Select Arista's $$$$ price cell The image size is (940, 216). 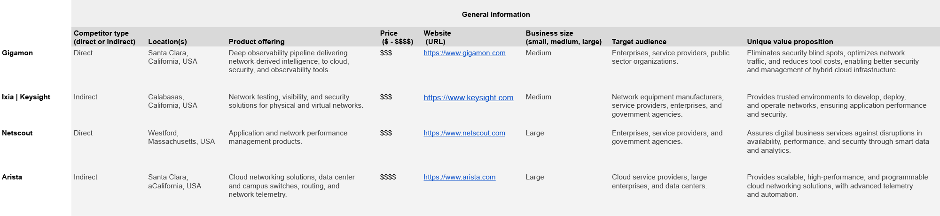[x=388, y=177]
